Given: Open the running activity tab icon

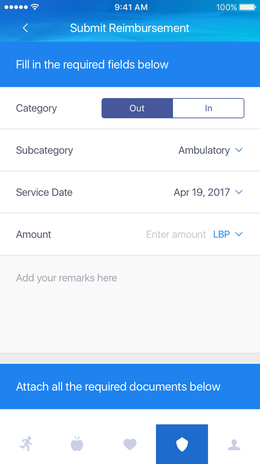Looking at the screenshot, I should [x=26, y=444].
